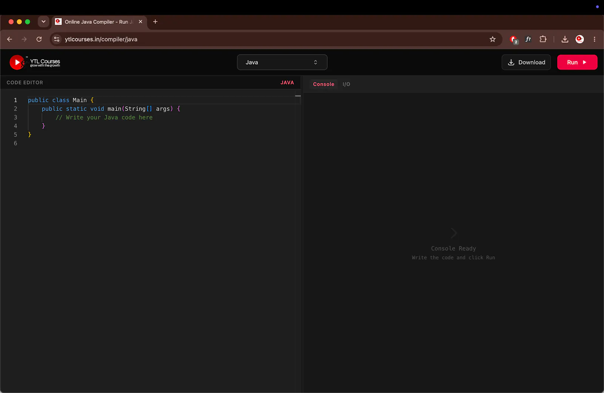604x393 pixels.
Task: Click the address bar URL
Action: click(x=101, y=39)
